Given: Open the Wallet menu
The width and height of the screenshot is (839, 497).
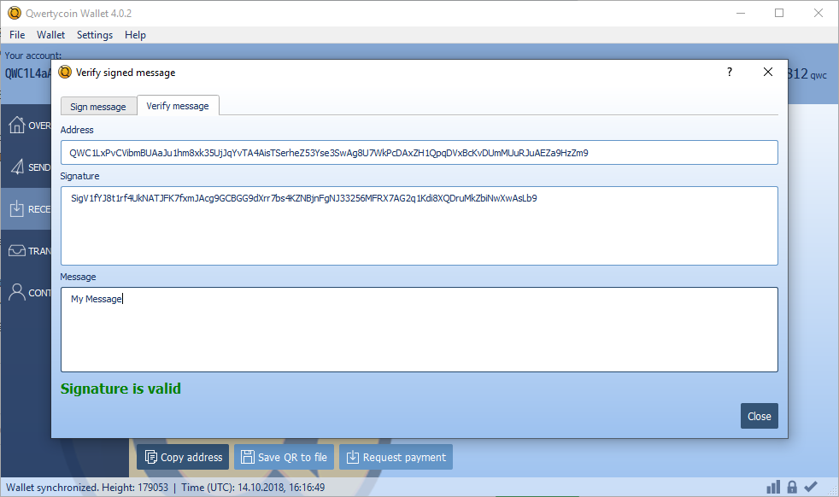Looking at the screenshot, I should pos(50,35).
